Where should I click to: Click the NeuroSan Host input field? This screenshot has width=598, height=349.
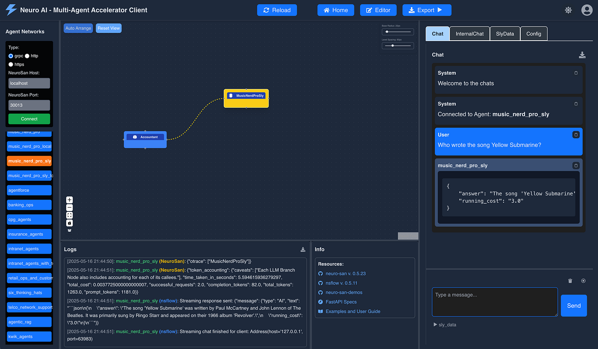click(29, 83)
